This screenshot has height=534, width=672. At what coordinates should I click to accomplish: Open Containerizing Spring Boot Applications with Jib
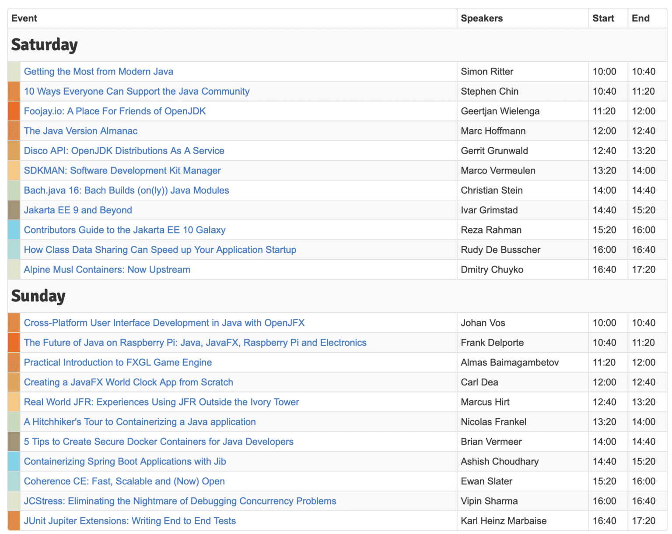click(x=125, y=461)
